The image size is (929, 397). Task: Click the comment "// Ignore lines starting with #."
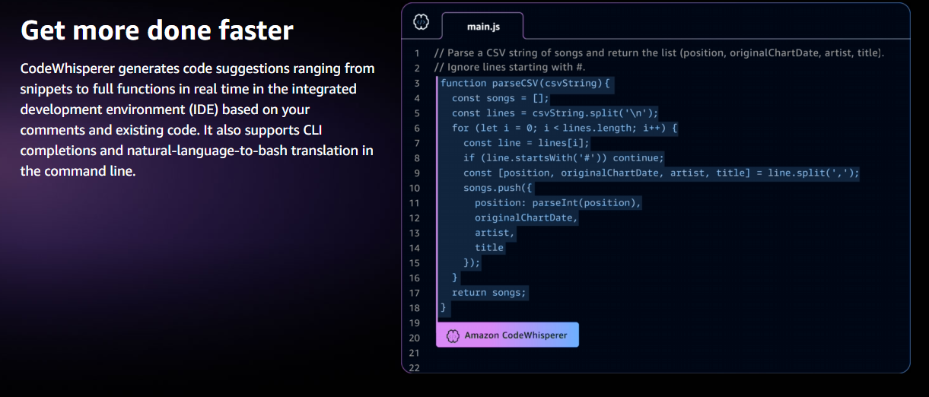[510, 68]
